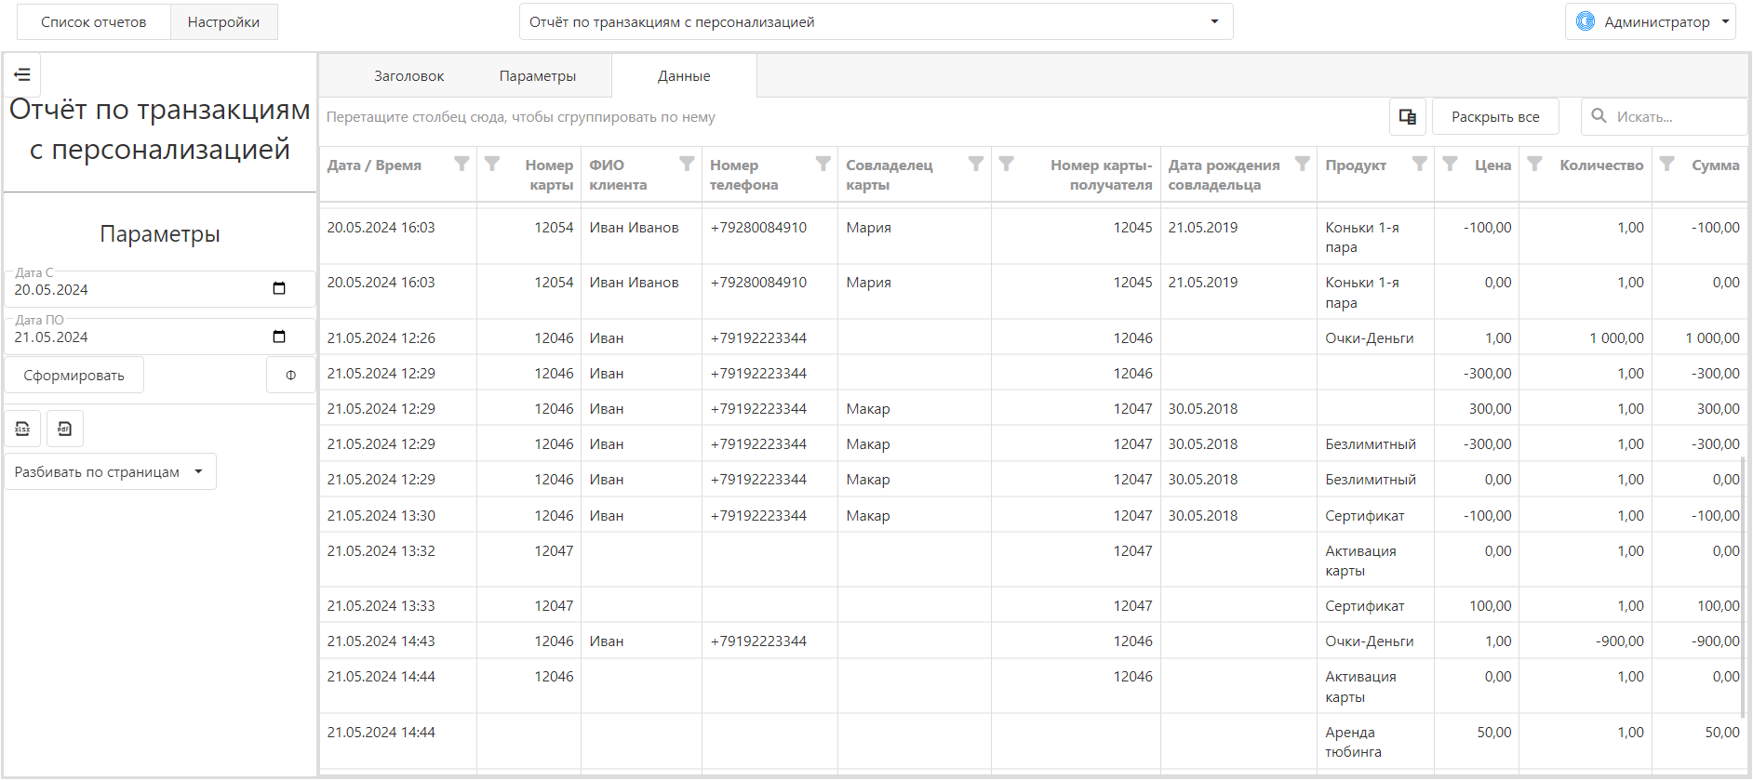The height and width of the screenshot is (780, 1753).
Task: Export report to PDF
Action: pos(65,429)
